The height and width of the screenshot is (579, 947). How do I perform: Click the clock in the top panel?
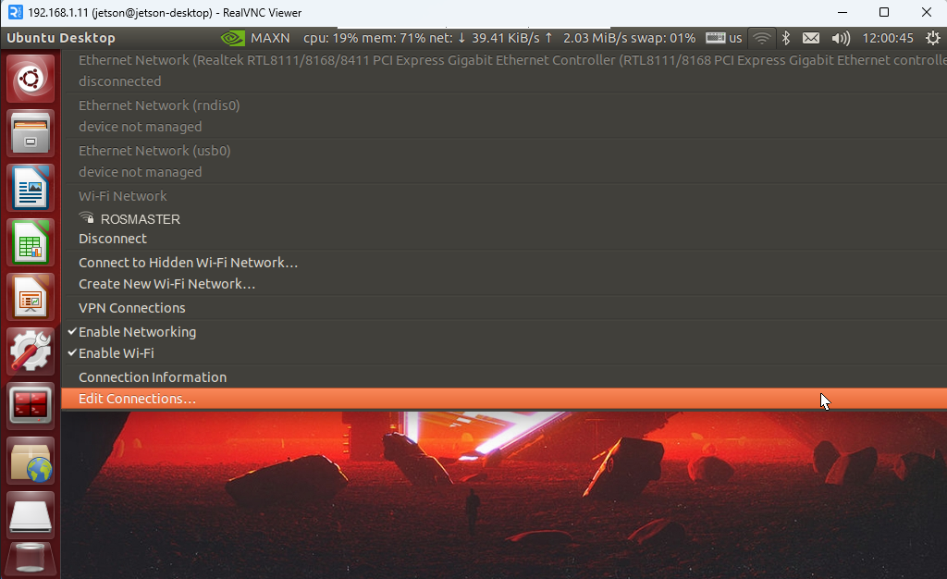tap(887, 38)
